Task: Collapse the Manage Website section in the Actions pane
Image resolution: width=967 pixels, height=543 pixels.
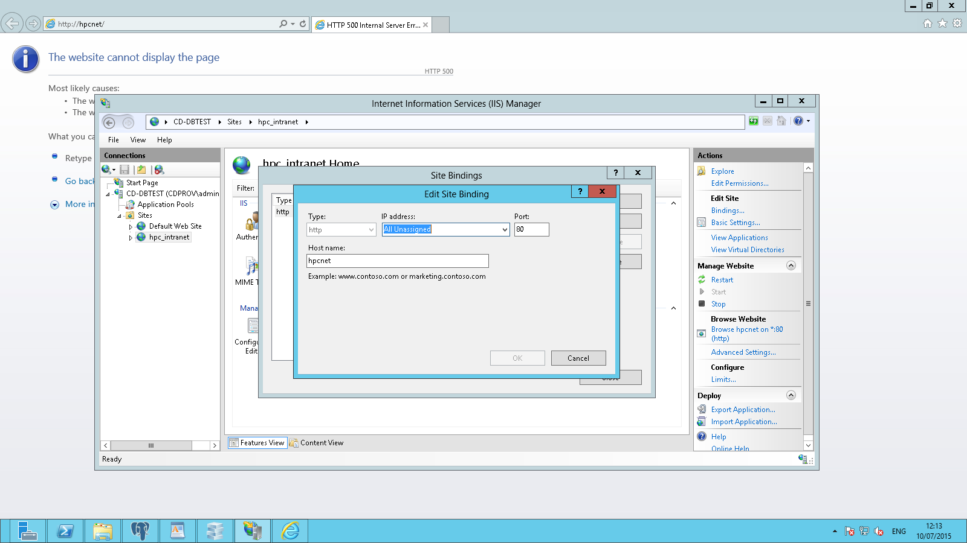Action: (x=791, y=265)
